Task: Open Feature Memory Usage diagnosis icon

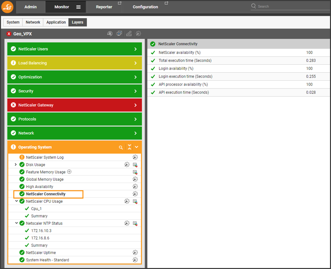Action: point(135,172)
